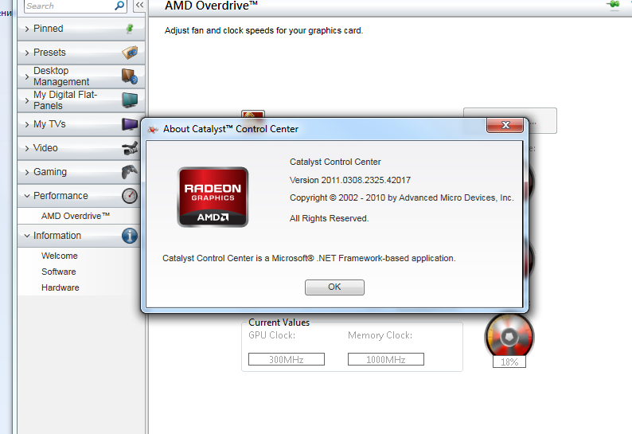
Task: Select the My TVs menu label
Action: 49,123
